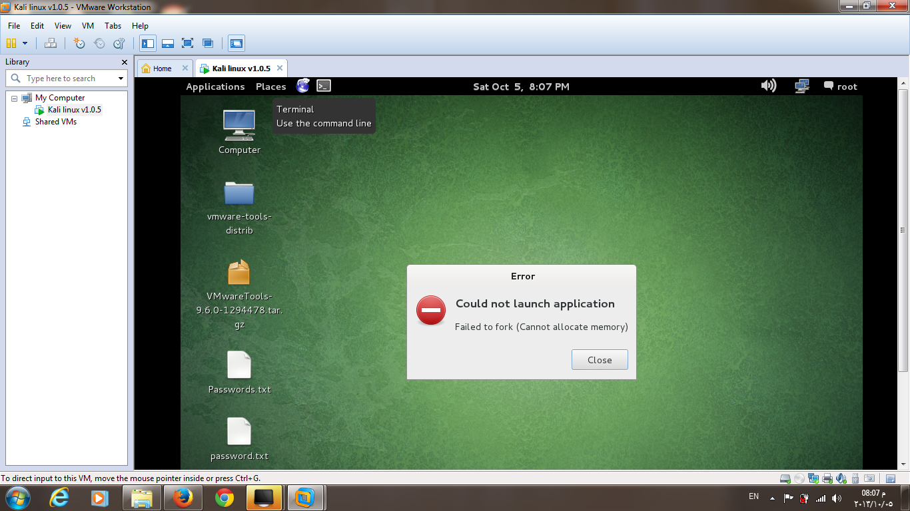This screenshot has height=511, width=910.
Task: Click Send Ctrl+Alt+Del toolbar icon
Action: tap(51, 43)
